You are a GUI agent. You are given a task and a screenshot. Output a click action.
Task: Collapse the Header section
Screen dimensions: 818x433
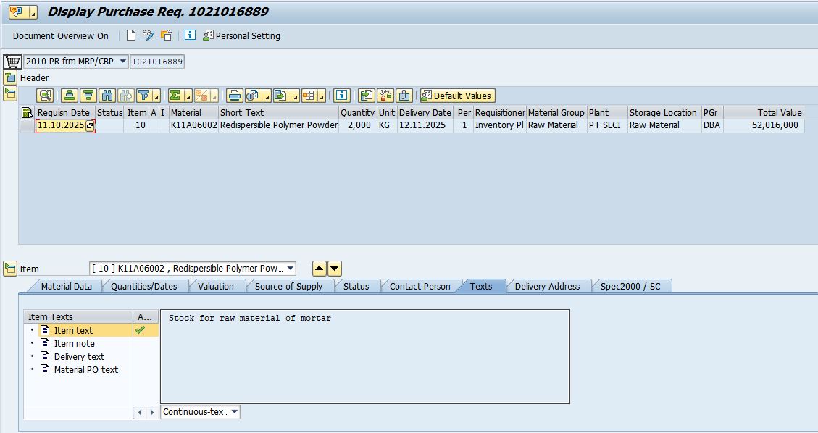pyautogui.click(x=10, y=77)
